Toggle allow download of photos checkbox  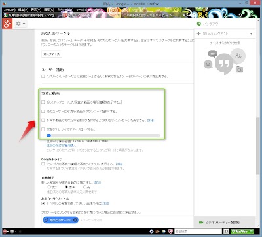tap(43, 111)
